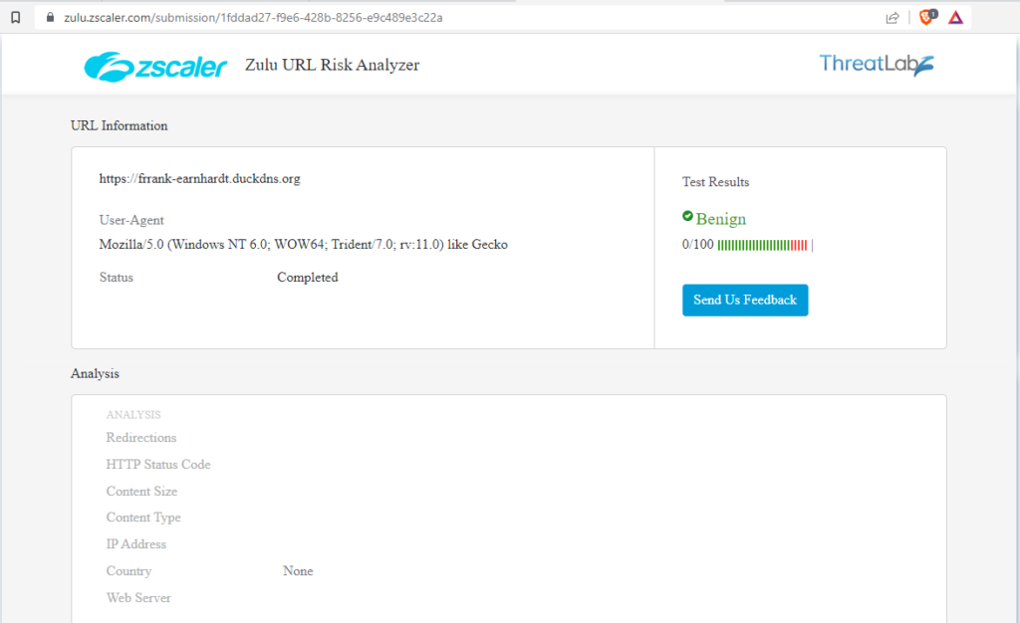Click the Send Us Feedback button

coord(745,301)
